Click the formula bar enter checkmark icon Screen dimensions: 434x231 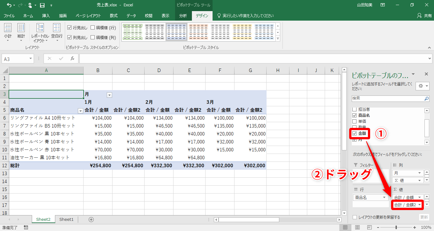click(61, 58)
